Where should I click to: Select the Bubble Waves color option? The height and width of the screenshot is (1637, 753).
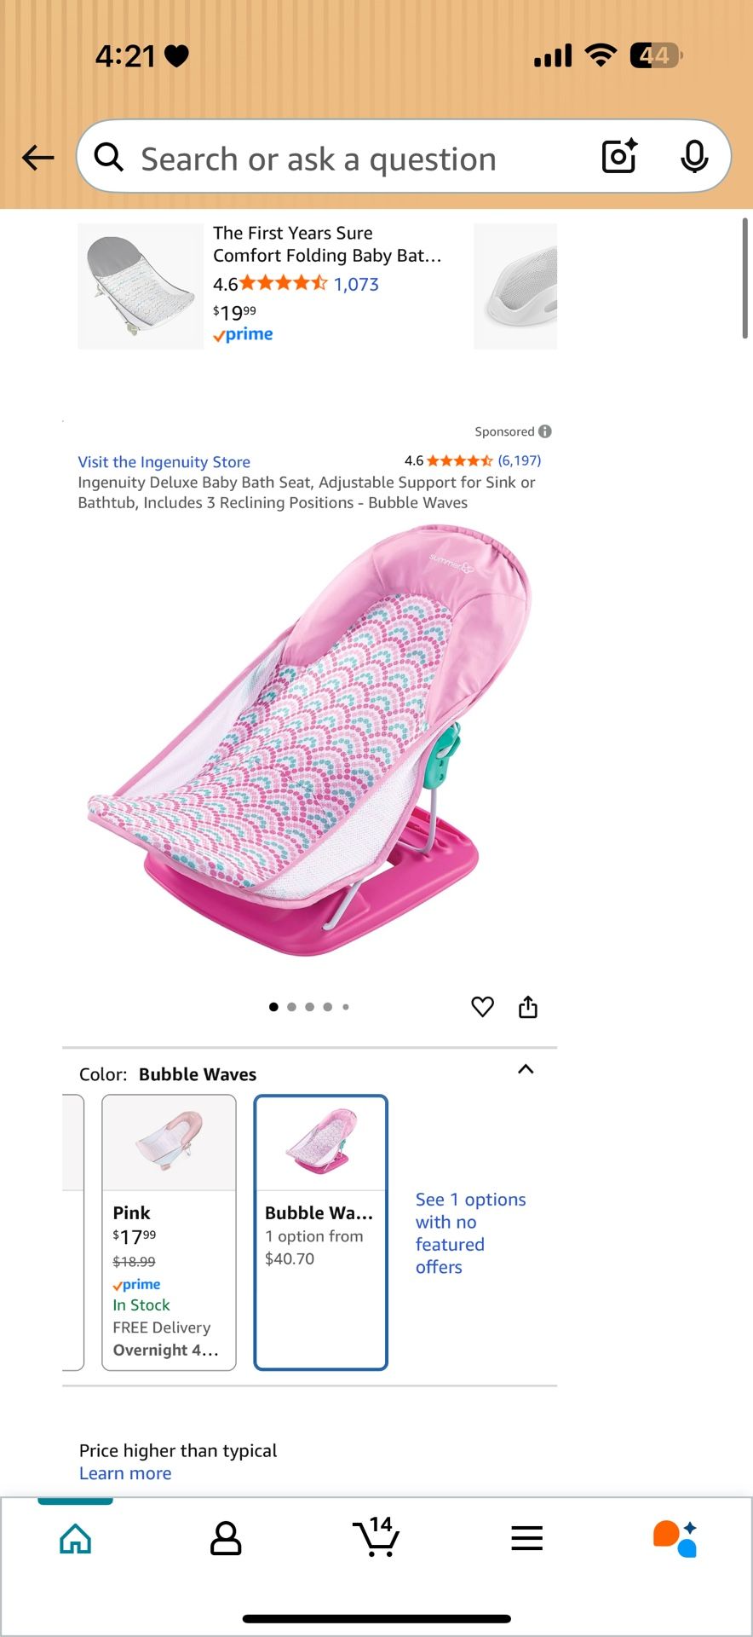click(321, 1232)
